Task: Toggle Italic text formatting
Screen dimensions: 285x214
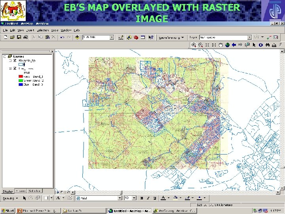Action: point(148,198)
